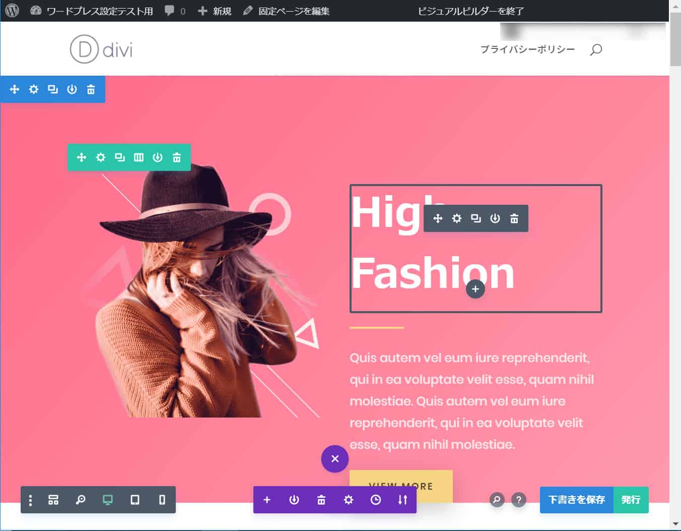Image resolution: width=681 pixels, height=531 pixels.
Task: Select phone view mode
Action: pyautogui.click(x=162, y=500)
